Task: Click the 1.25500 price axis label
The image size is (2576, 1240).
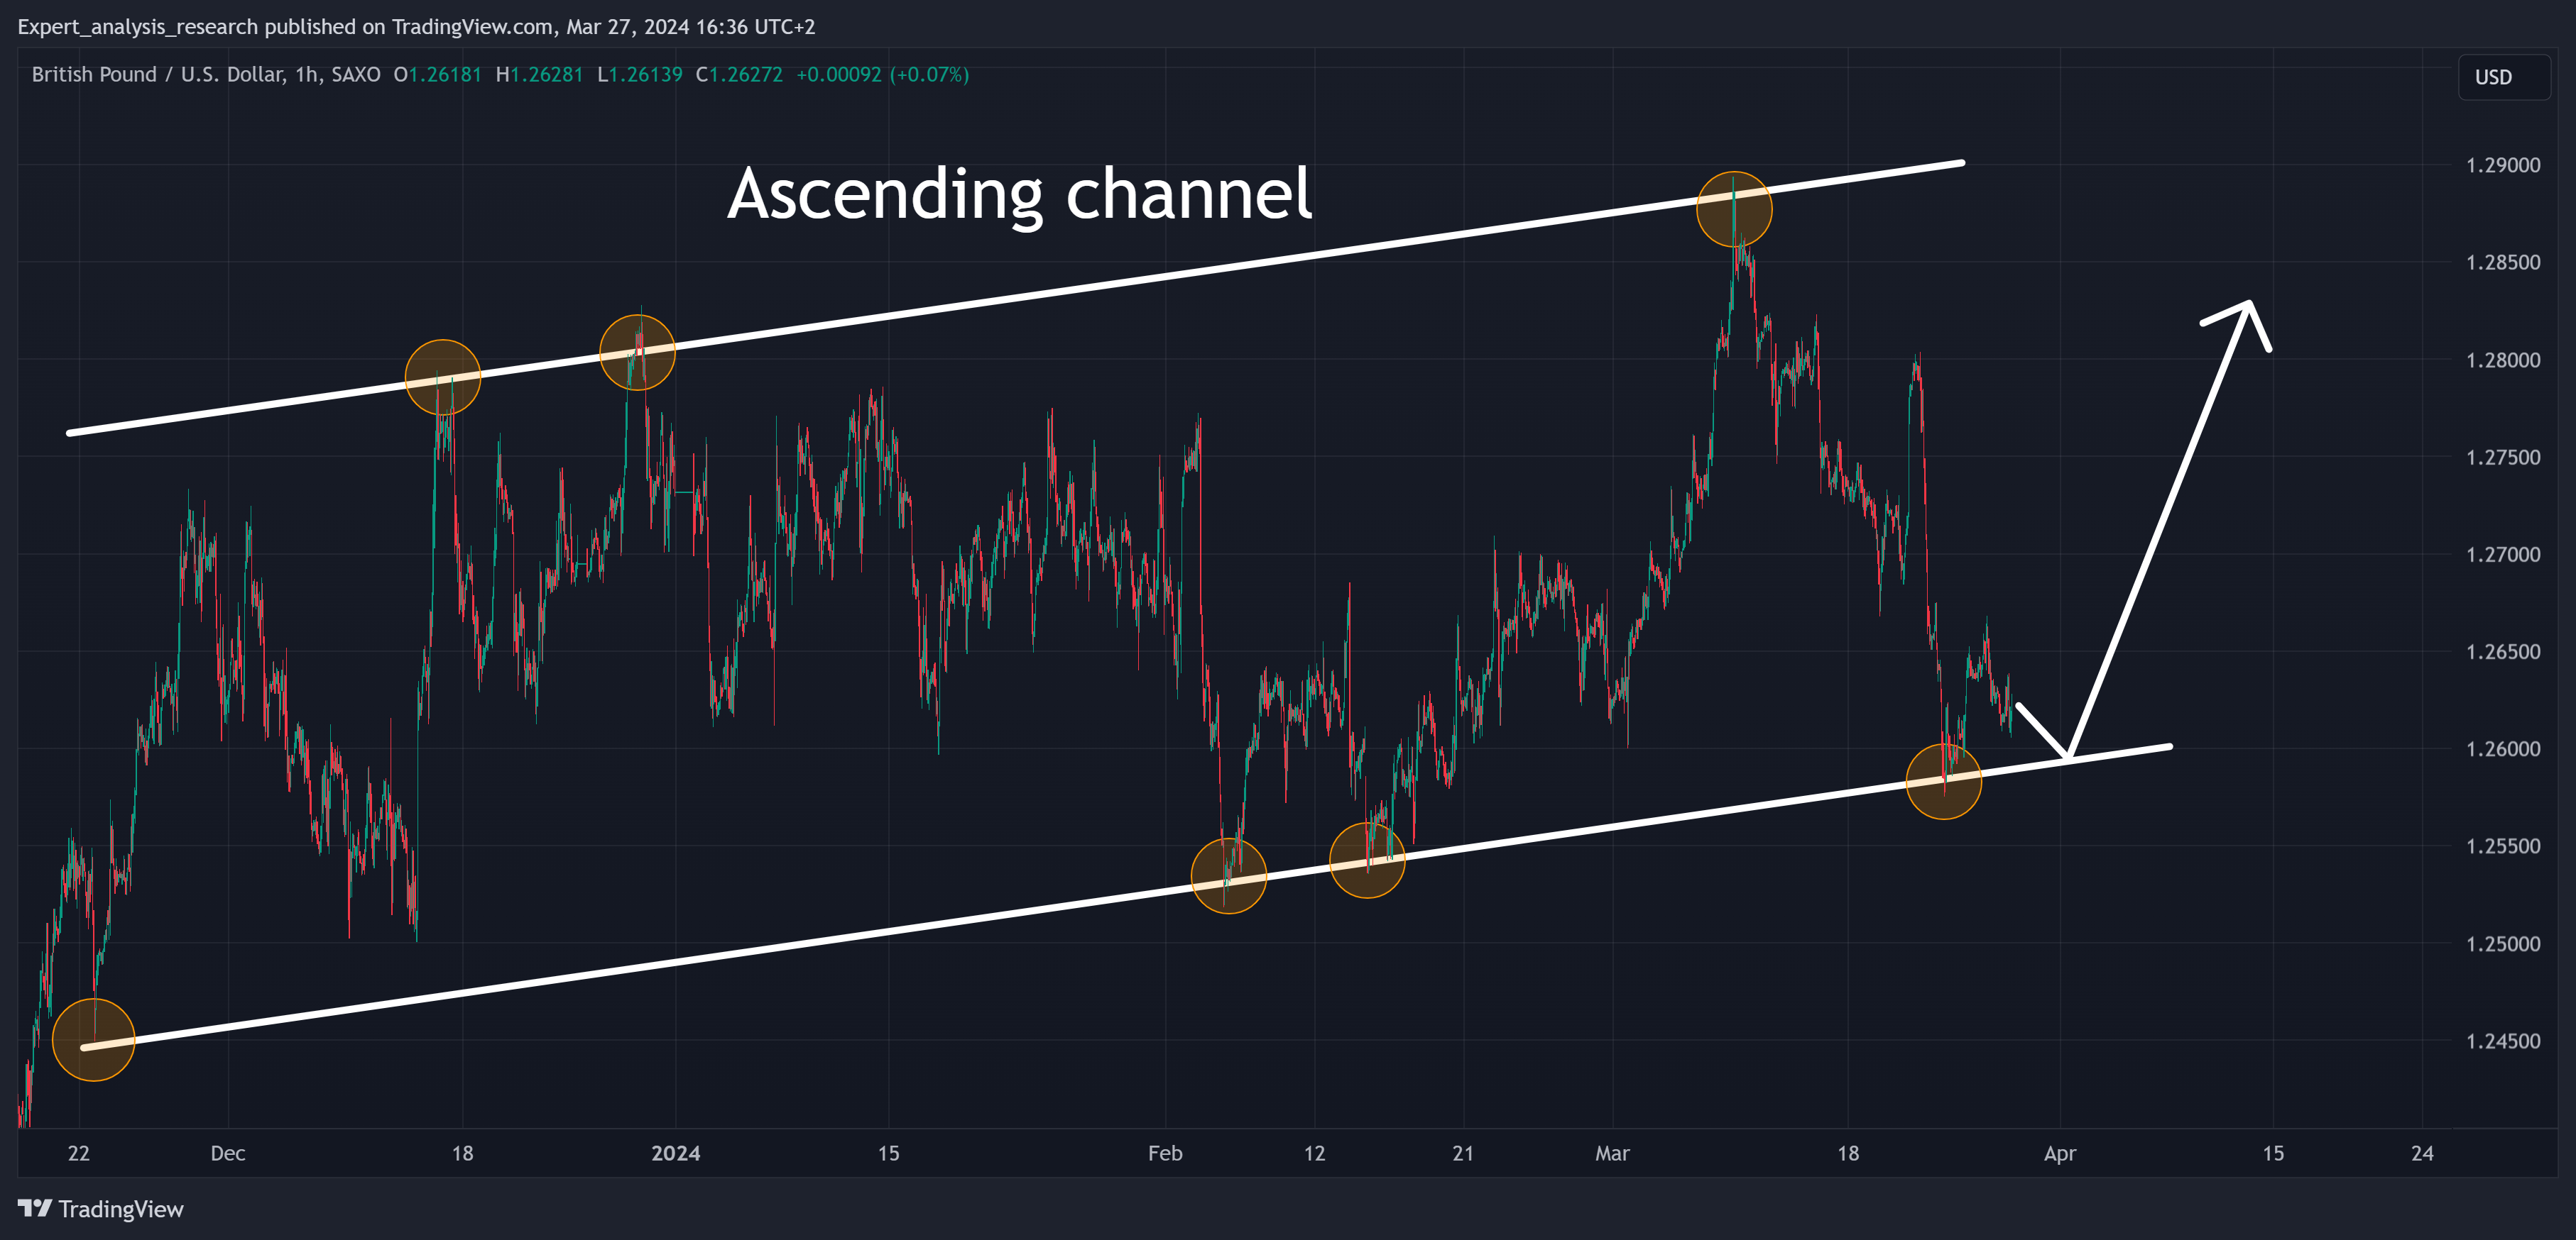Action: pos(2503,846)
